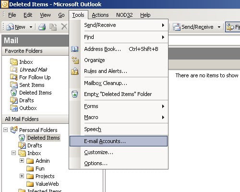Choose Options from the Tools menu

pos(119,163)
